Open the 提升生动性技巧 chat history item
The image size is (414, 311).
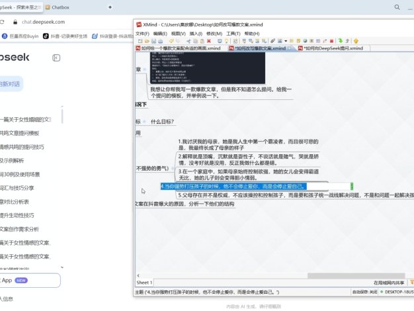pos(17,215)
